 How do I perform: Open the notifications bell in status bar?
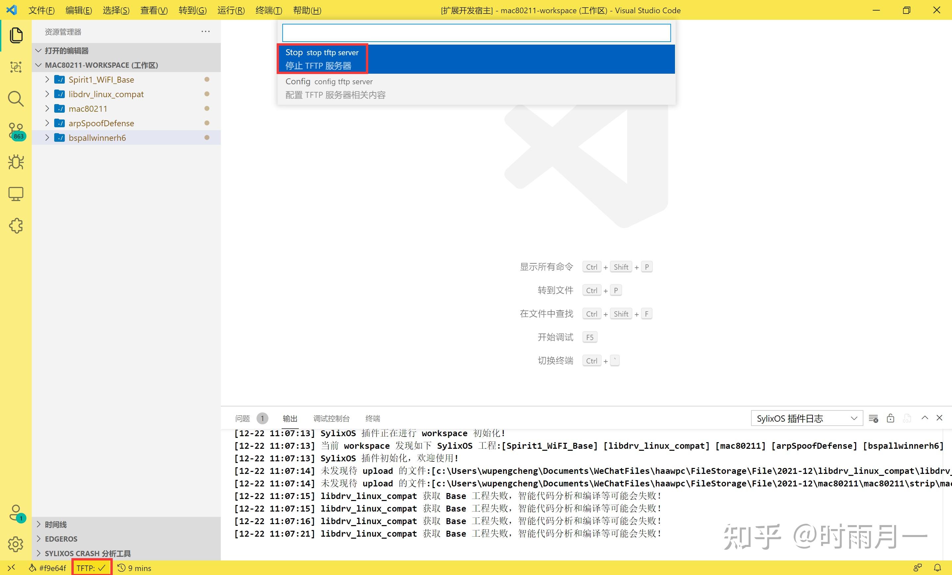(x=937, y=568)
